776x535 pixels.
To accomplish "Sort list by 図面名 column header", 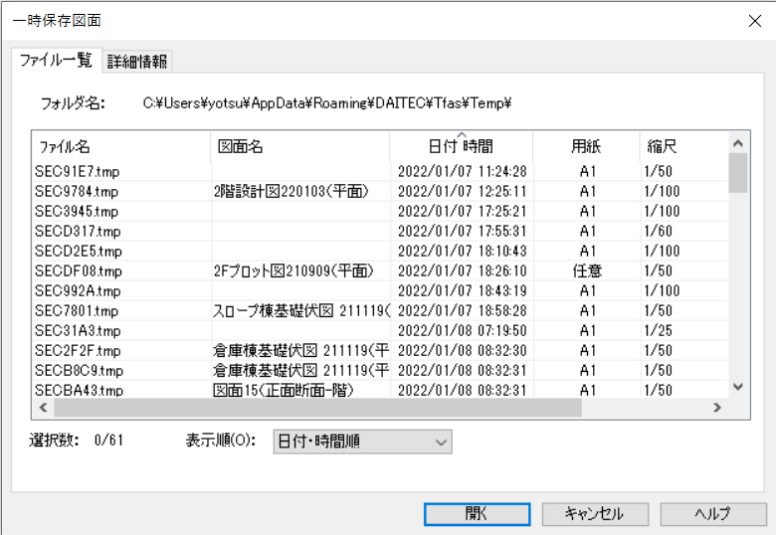I will [298, 146].
